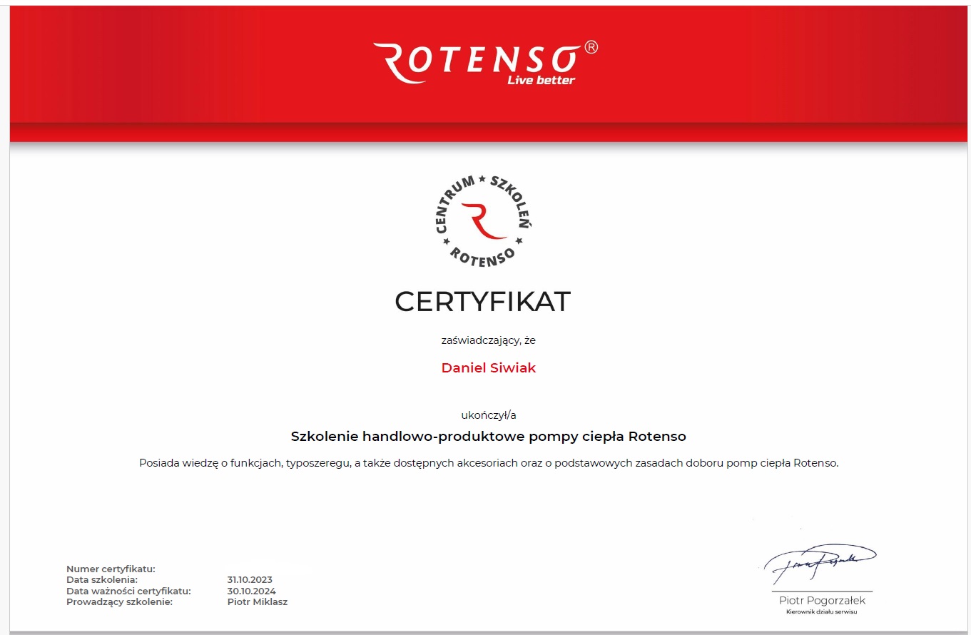Select the text 'zaświadczający, że'
971x635 pixels.
pos(489,340)
